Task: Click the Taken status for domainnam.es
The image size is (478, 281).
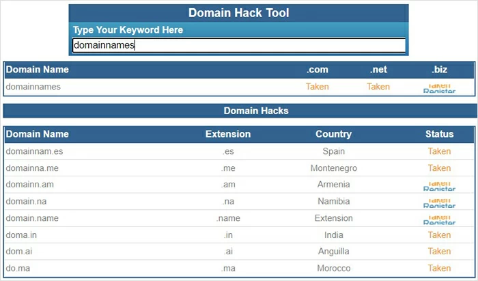Action: tap(439, 151)
